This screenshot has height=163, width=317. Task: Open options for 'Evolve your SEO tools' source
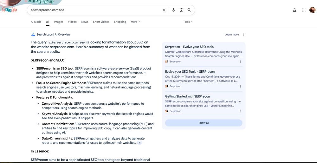tap(241, 62)
